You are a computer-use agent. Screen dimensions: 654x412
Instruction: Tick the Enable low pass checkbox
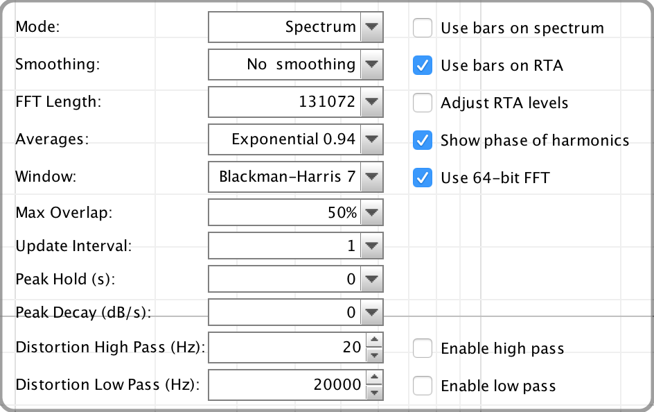pyautogui.click(x=422, y=386)
